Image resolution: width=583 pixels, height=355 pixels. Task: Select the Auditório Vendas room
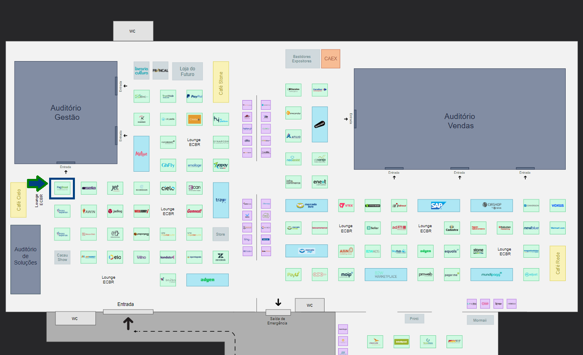pyautogui.click(x=460, y=119)
